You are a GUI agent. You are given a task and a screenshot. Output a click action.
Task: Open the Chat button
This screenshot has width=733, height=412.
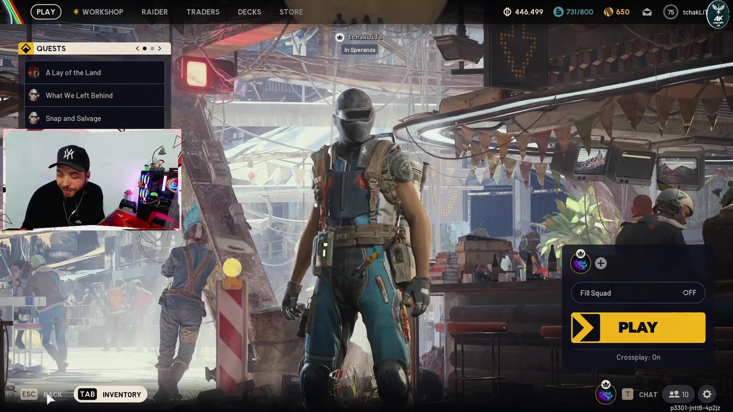click(x=640, y=394)
